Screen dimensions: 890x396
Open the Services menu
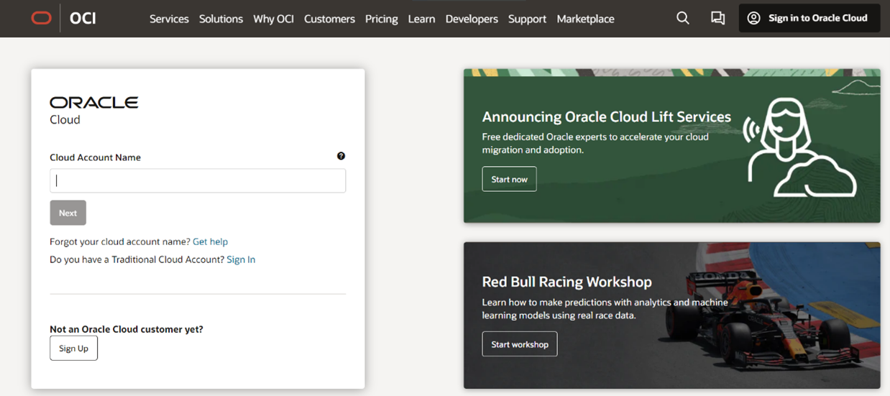tap(169, 19)
